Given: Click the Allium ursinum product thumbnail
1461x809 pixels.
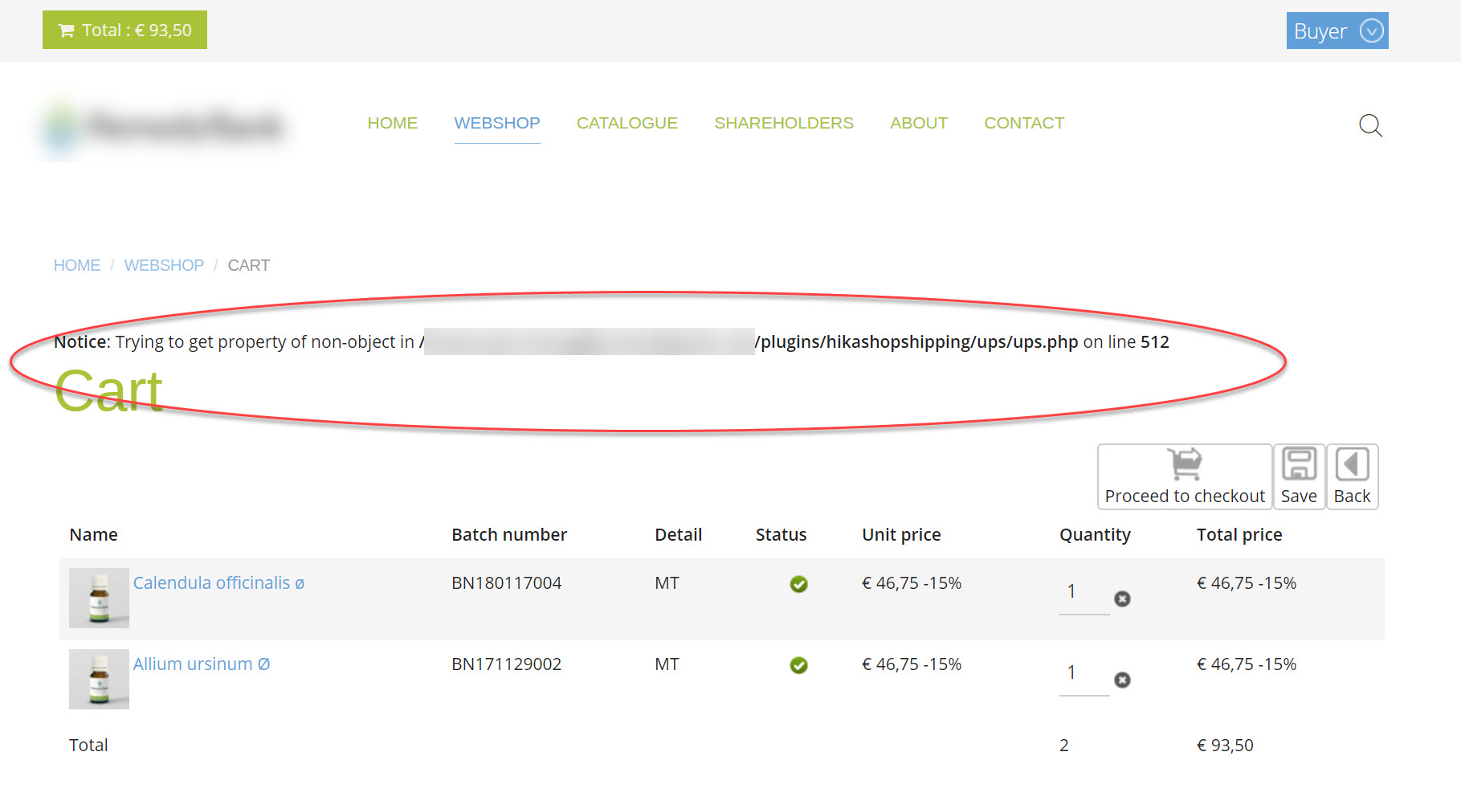Looking at the screenshot, I should 99,679.
